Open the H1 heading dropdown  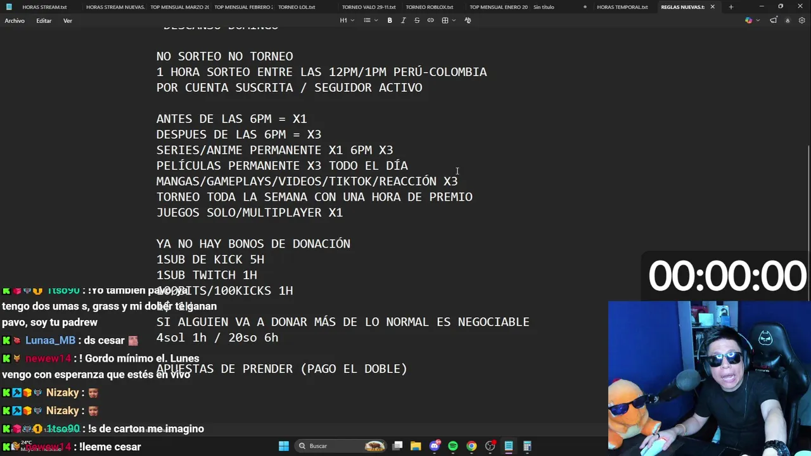pyautogui.click(x=347, y=20)
